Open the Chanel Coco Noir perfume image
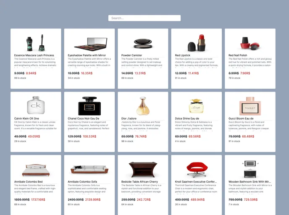 (89, 106)
